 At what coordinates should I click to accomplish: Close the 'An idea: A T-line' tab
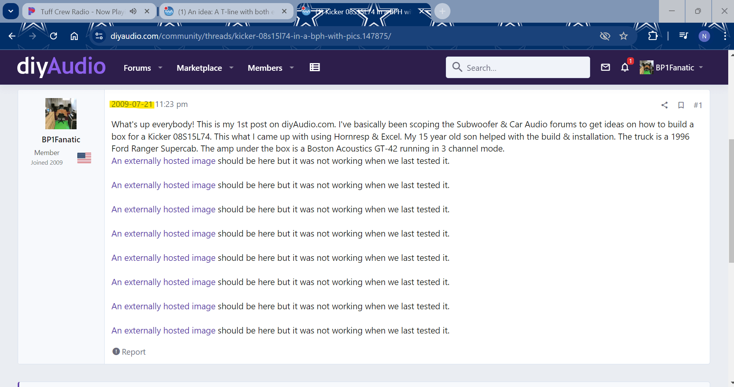point(284,12)
